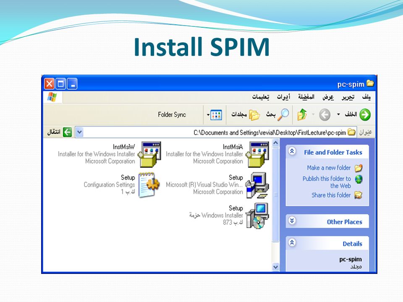Click the pc-spim name in Details panel
This screenshot has width=403, height=302.
(x=350, y=259)
